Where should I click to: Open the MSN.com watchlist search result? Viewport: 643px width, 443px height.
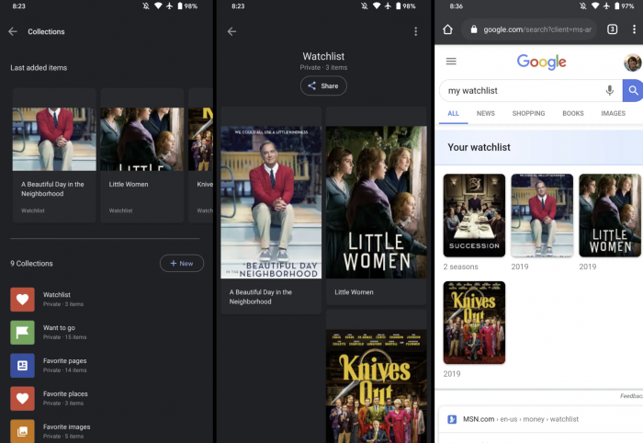click(521, 419)
